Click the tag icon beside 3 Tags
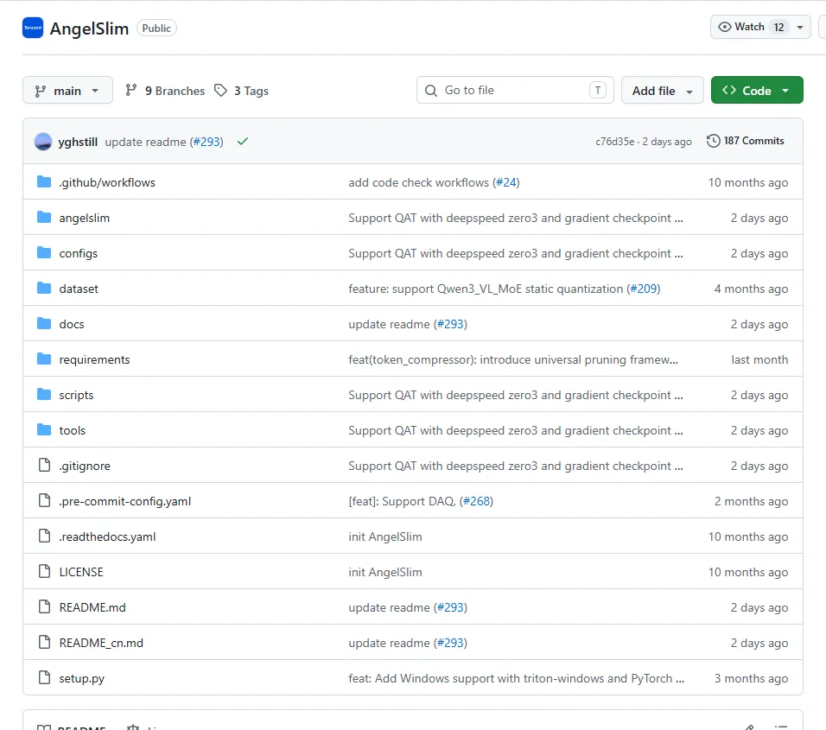 pyautogui.click(x=220, y=91)
